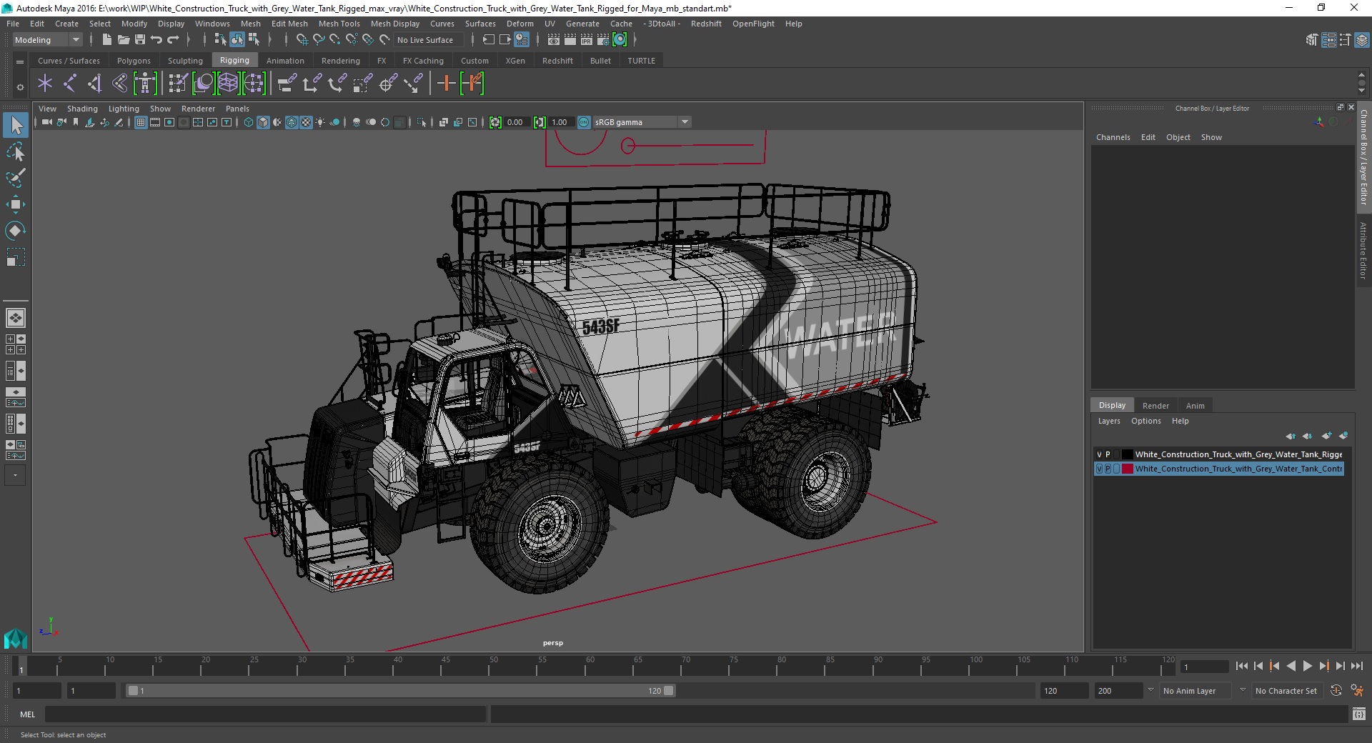Open a scene using folder icon
This screenshot has width=1372, height=743.
tap(123, 40)
